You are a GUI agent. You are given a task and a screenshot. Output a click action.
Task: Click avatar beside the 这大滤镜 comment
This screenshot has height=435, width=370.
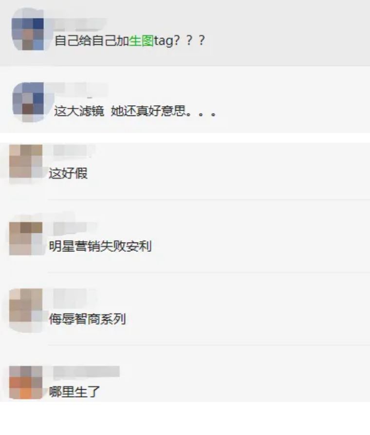point(28,102)
